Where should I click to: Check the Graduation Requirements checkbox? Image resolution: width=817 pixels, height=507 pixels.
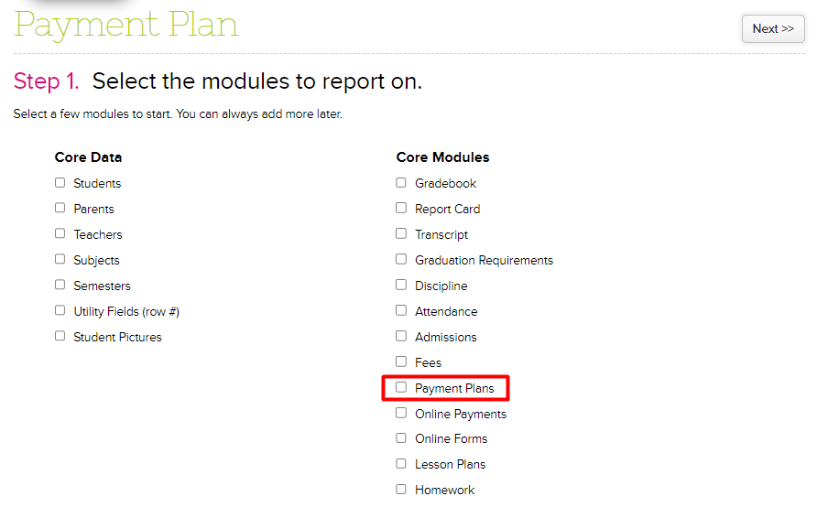[x=401, y=260]
